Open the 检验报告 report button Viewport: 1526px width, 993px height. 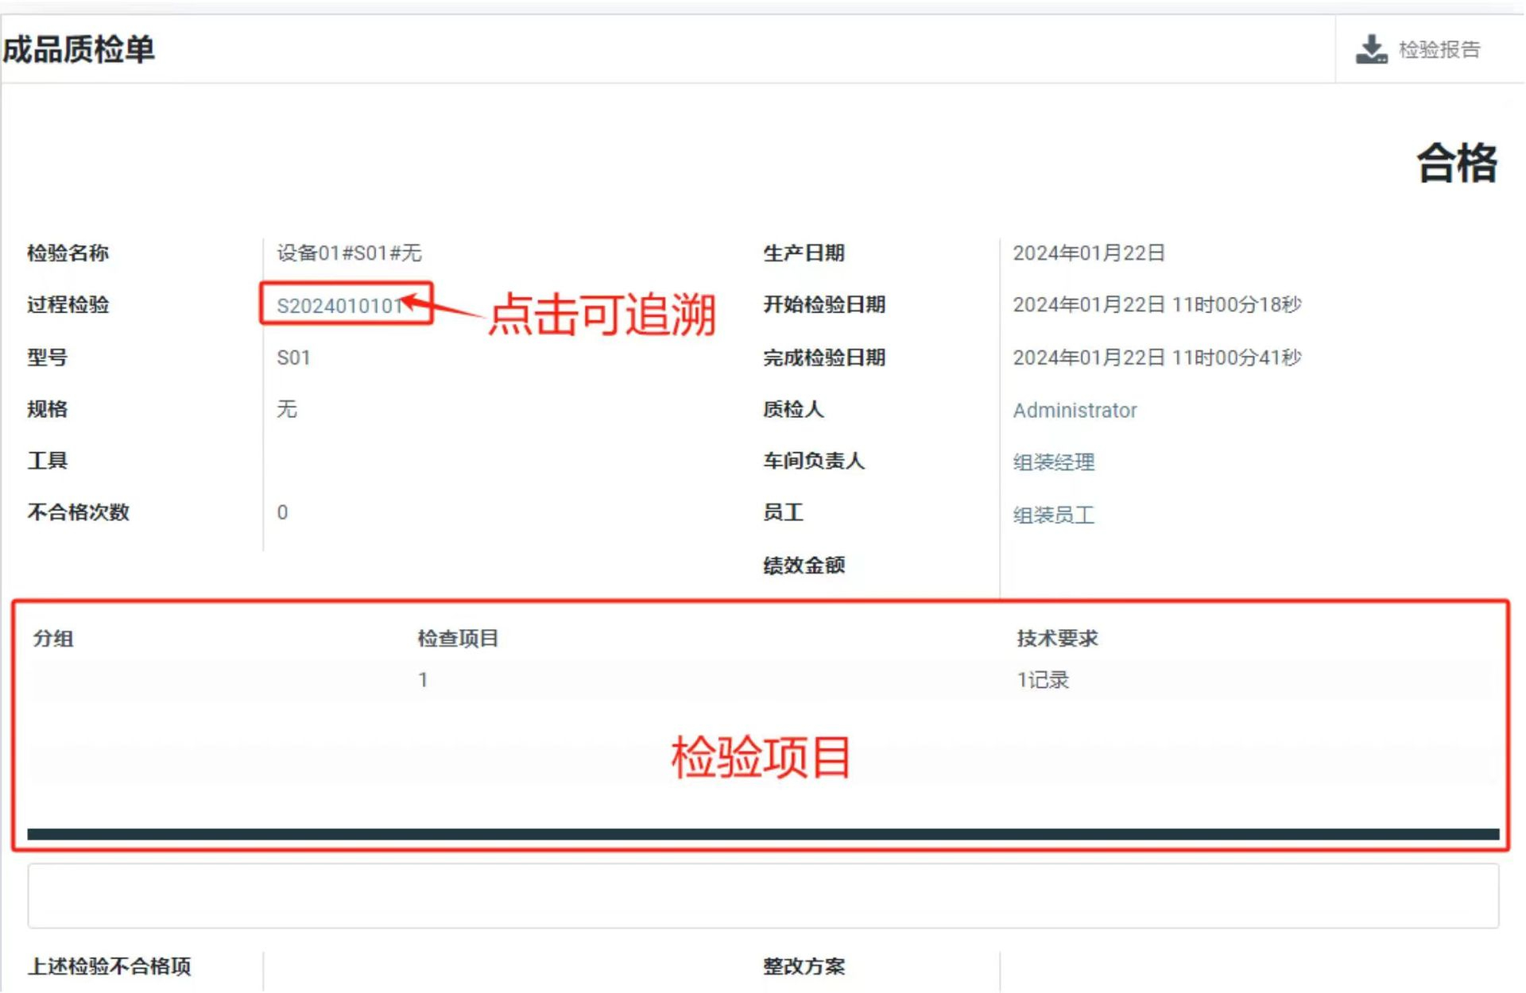1439,49
